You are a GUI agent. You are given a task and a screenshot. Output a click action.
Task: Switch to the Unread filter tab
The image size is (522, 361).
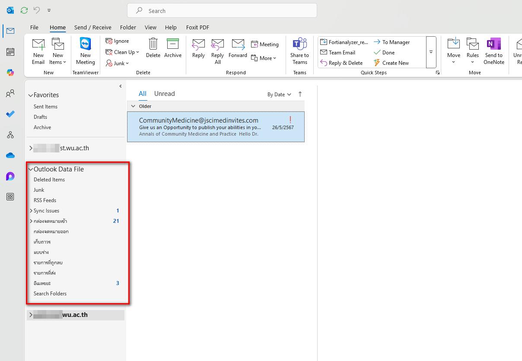[x=164, y=94]
